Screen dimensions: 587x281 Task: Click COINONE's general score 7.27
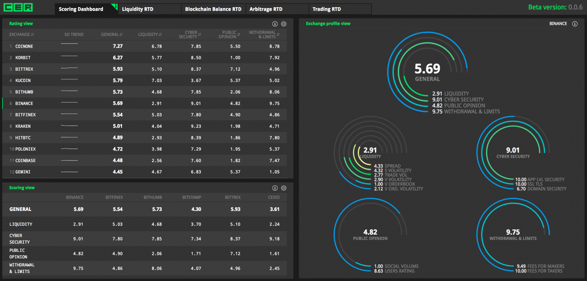[x=118, y=46]
